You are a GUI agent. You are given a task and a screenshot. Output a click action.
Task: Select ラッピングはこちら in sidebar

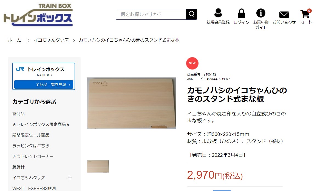click(x=31, y=146)
